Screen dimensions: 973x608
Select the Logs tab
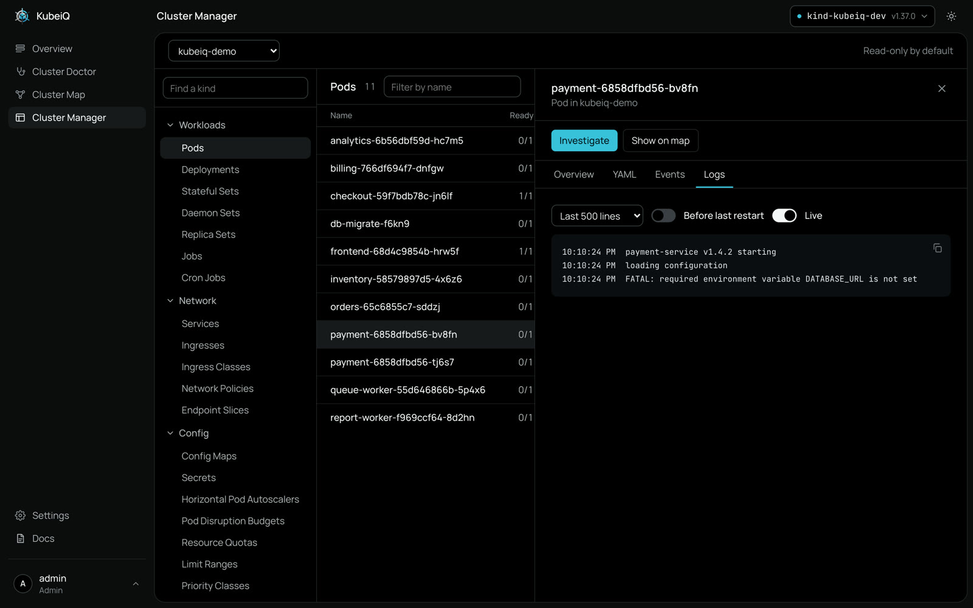click(x=714, y=174)
